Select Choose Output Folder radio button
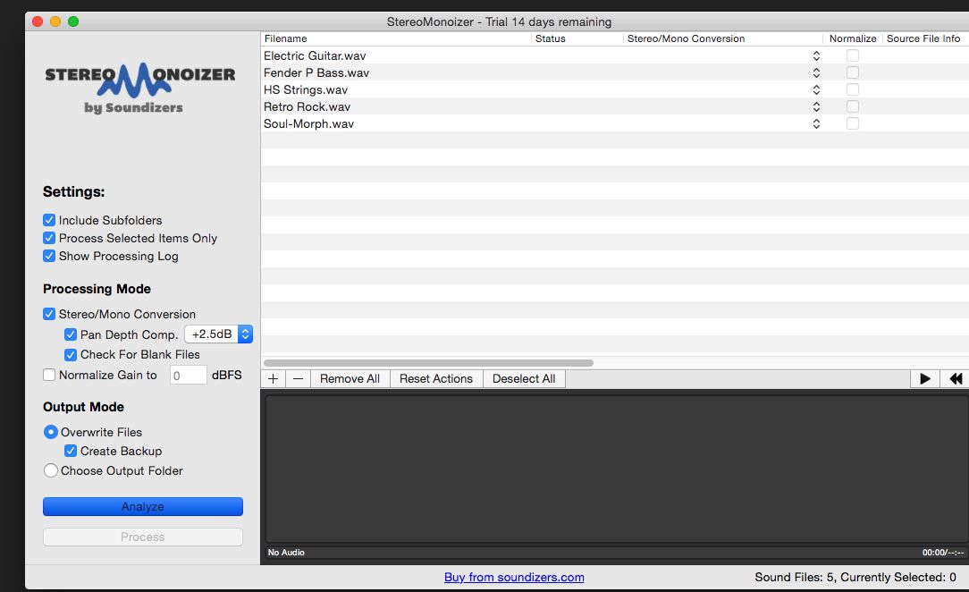Image resolution: width=969 pixels, height=592 pixels. click(x=51, y=470)
